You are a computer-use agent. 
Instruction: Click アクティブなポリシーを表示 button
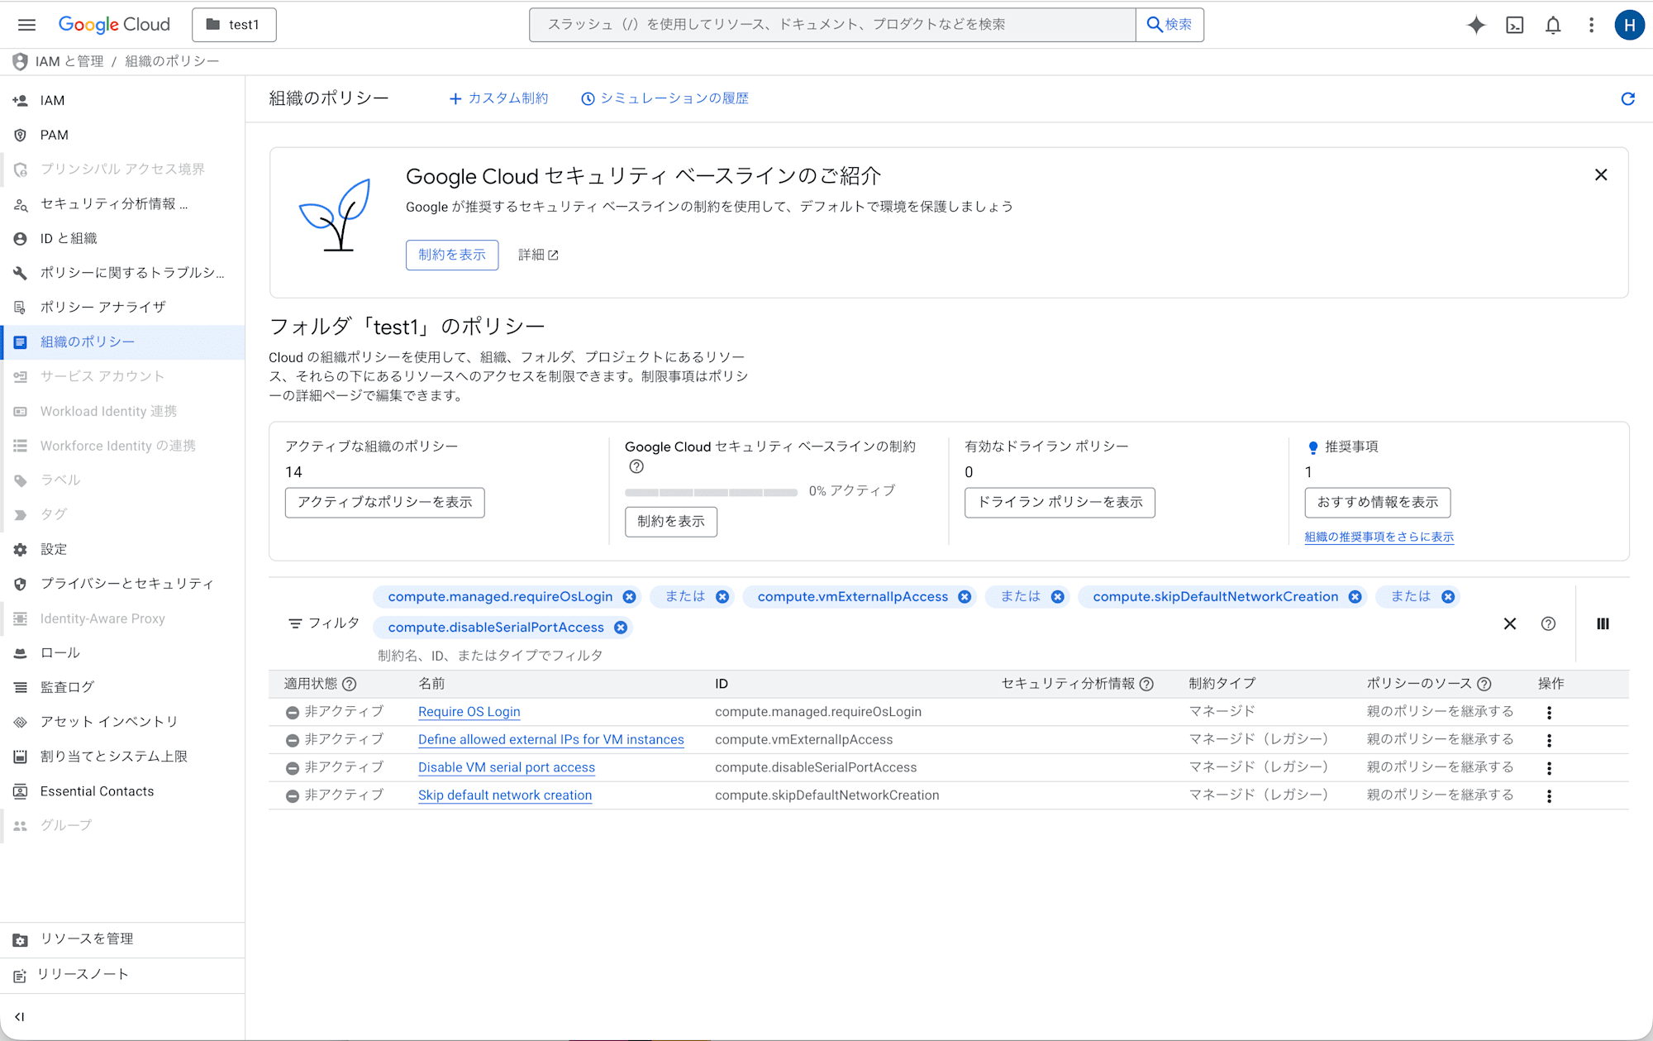(384, 502)
